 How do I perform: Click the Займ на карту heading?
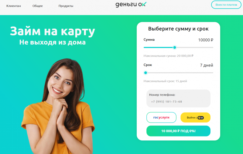[52, 31]
